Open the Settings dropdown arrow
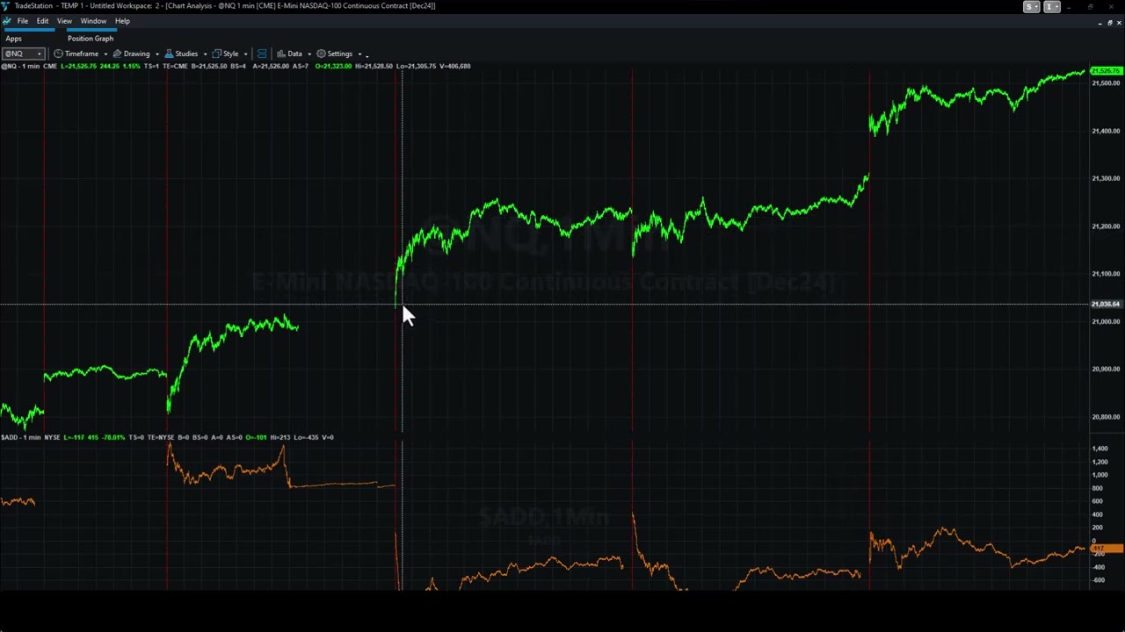 coord(359,54)
